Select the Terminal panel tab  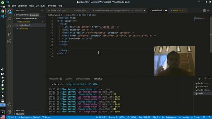point(98,79)
